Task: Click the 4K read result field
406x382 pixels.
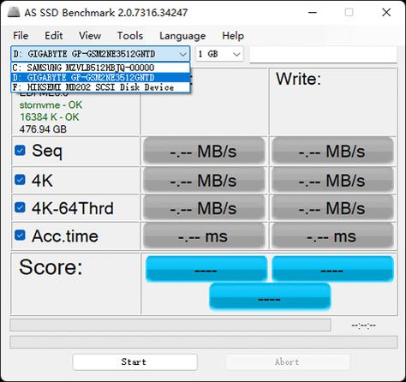Action: (x=204, y=180)
